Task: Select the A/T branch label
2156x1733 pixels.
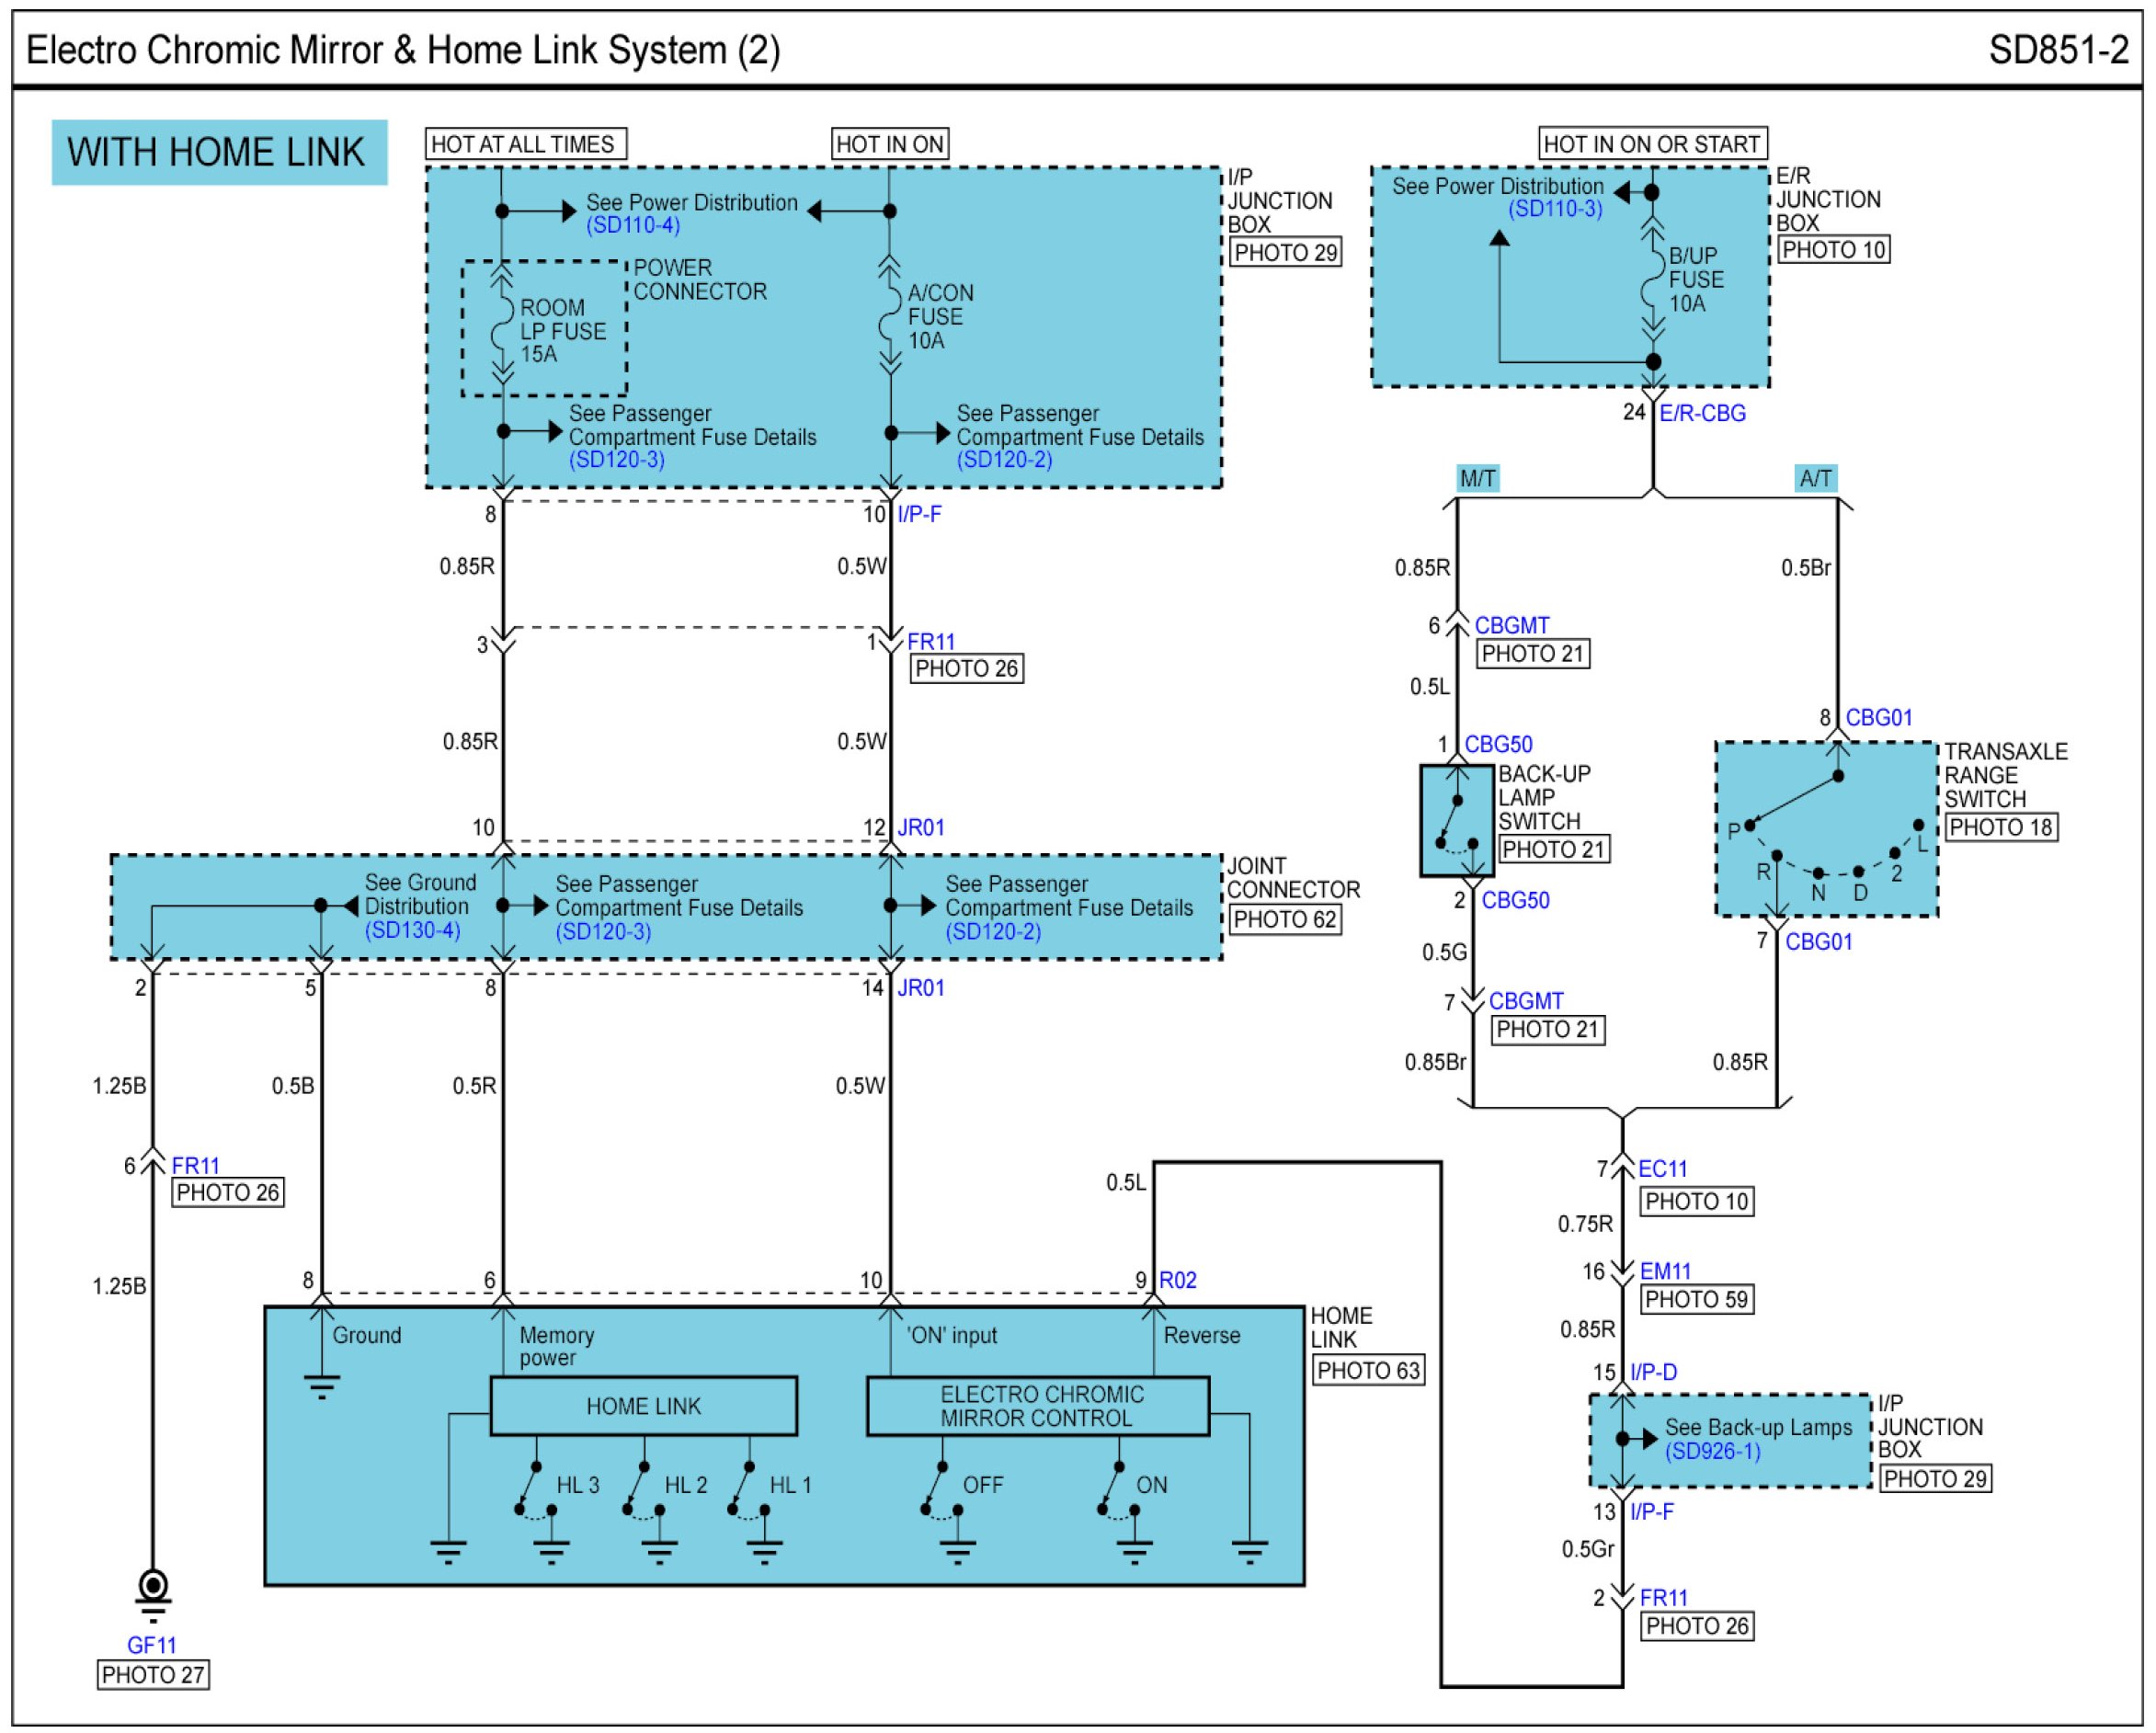Action: point(1815,479)
